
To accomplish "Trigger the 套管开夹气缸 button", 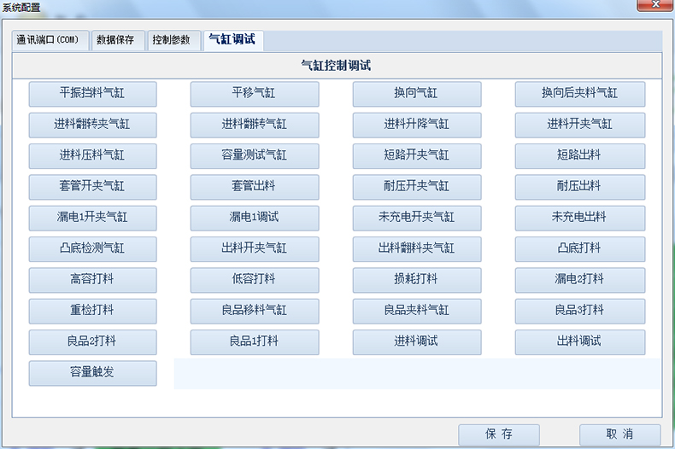I will coord(92,186).
